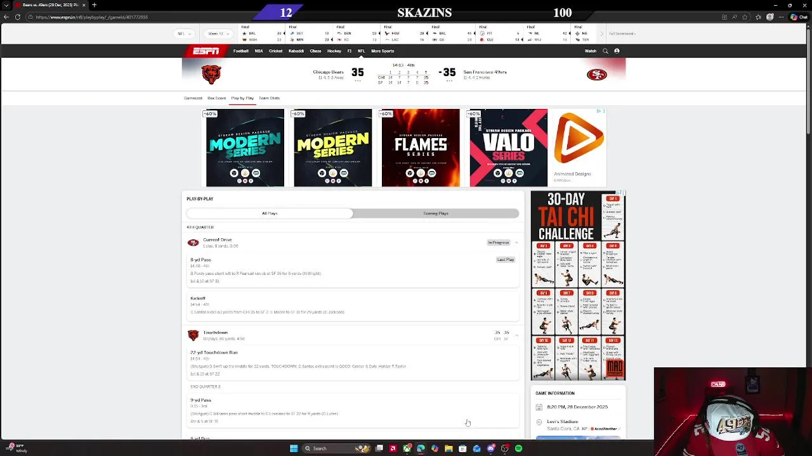This screenshot has width=812, height=456.
Task: Expand the More Sports menu
Action: 383,51
